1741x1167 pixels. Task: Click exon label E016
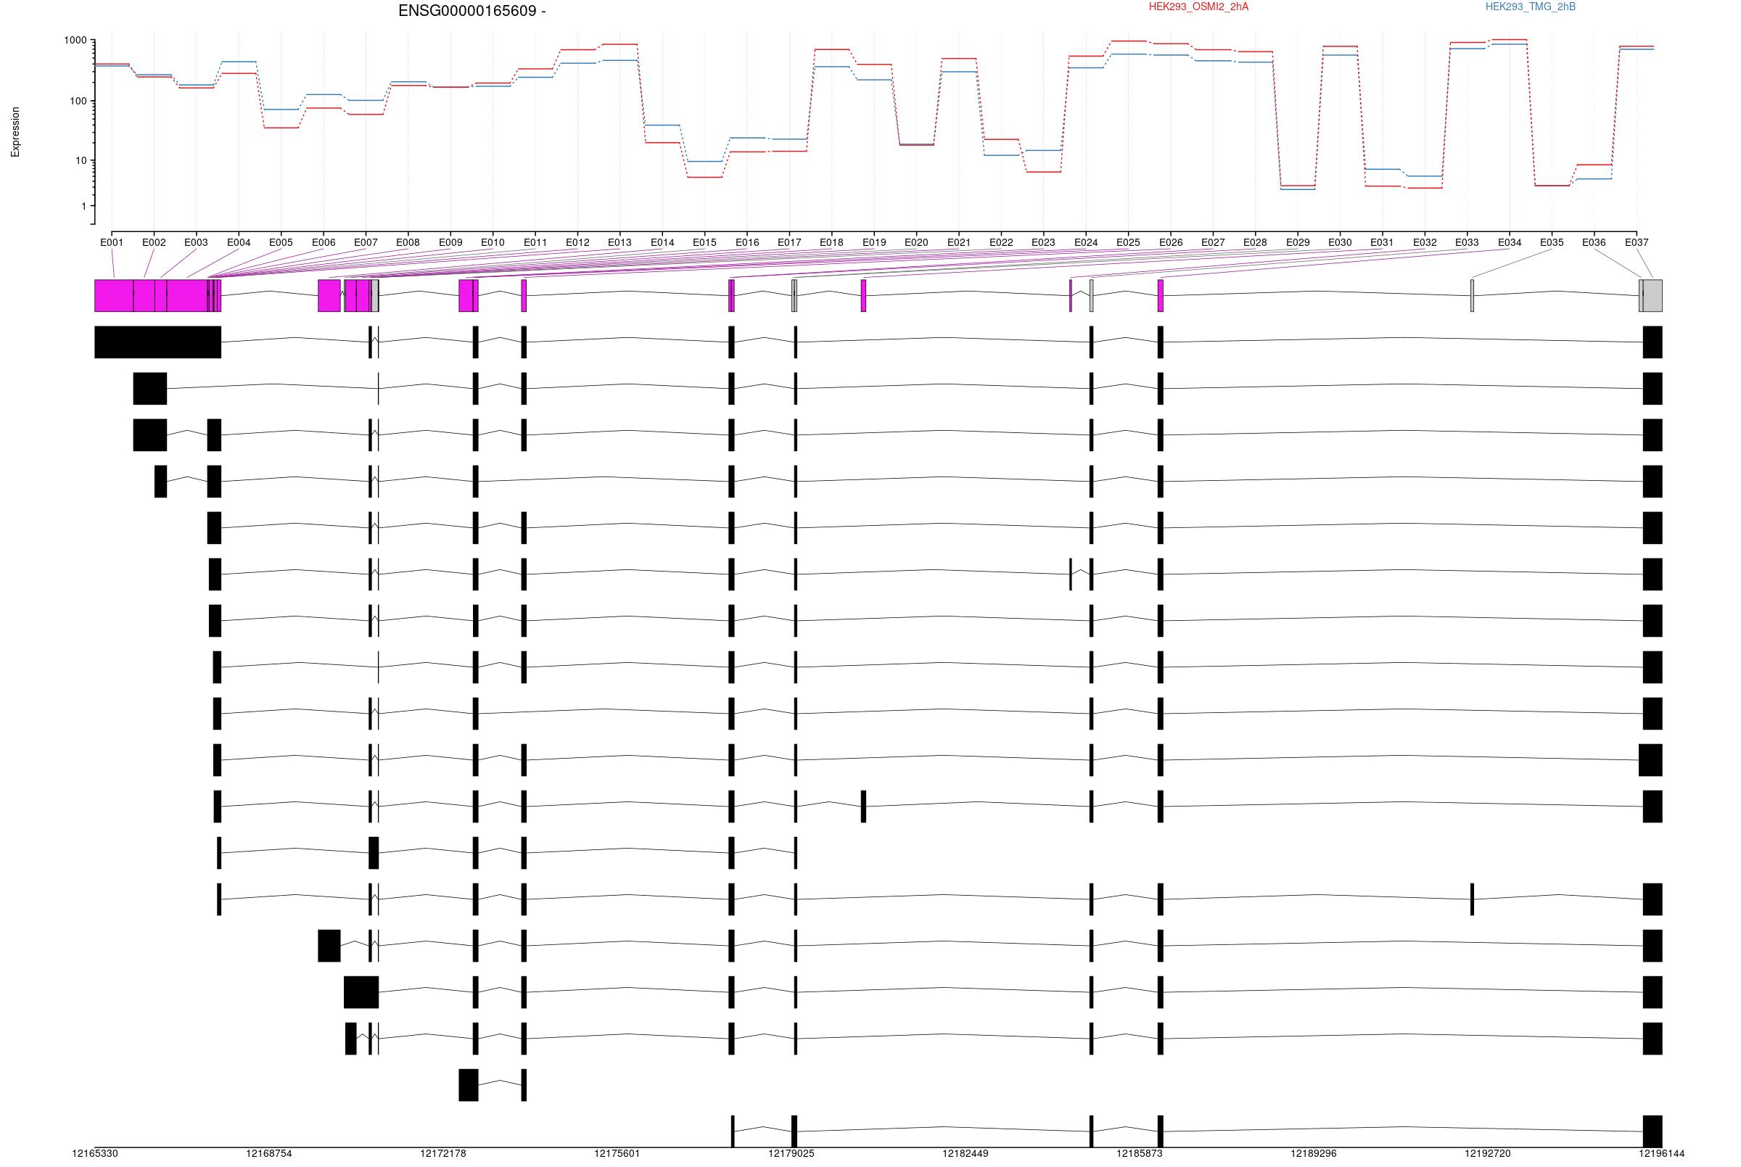pos(747,243)
